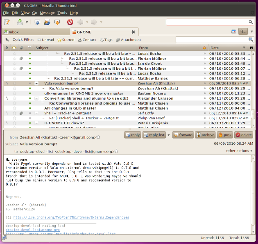Collapse the Shell + Tracker + Zeitgeist thread
This screenshot has width=258, height=244.
(x=36, y=113)
